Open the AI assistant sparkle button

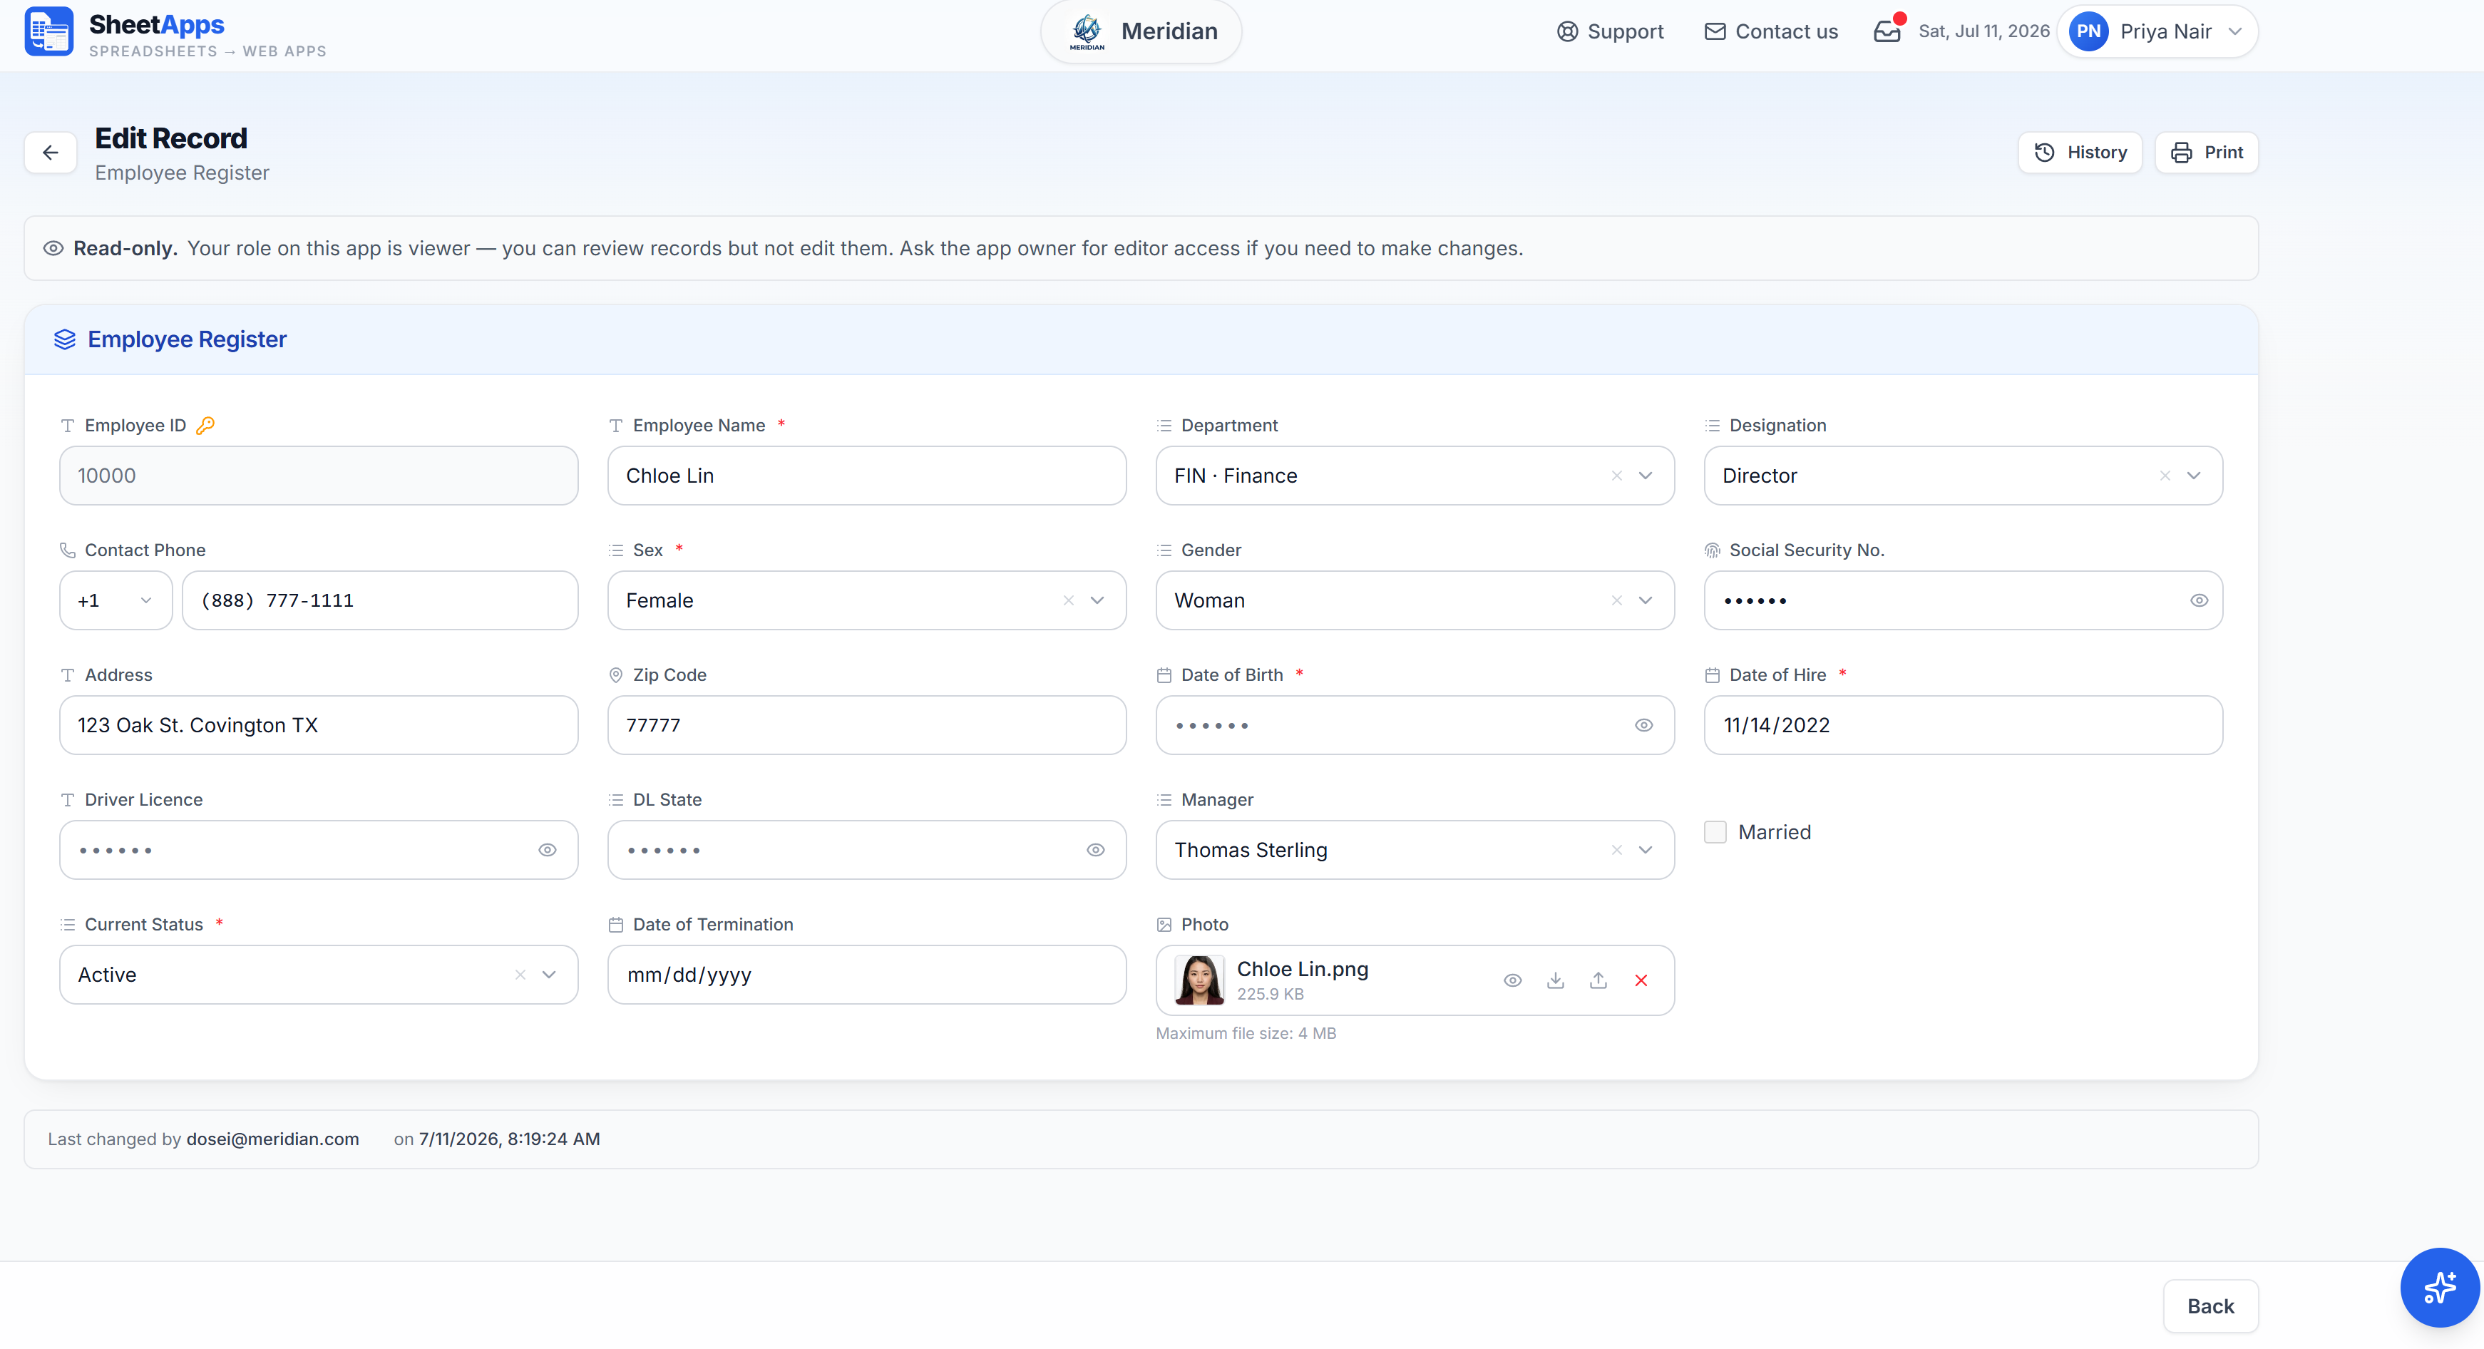click(x=2440, y=1287)
